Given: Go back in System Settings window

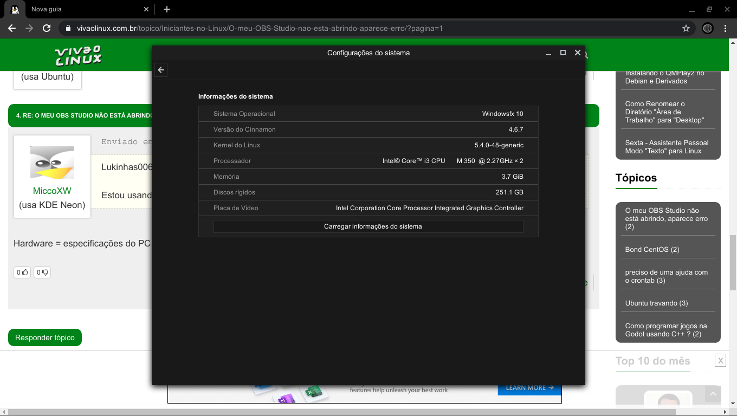Looking at the screenshot, I should 161,70.
